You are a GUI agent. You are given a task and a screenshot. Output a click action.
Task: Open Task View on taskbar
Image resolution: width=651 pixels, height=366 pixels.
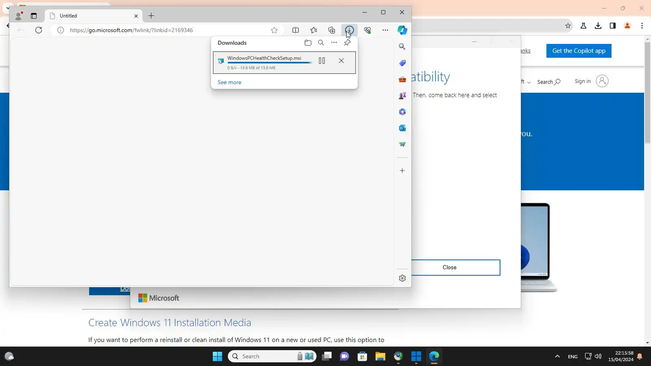(327, 356)
